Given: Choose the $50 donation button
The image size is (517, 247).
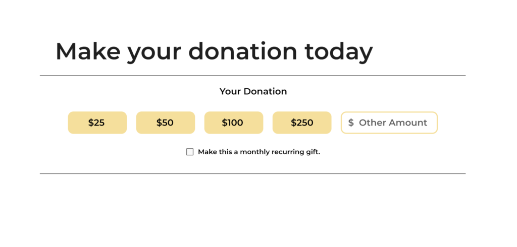Looking at the screenshot, I should pos(166,122).
